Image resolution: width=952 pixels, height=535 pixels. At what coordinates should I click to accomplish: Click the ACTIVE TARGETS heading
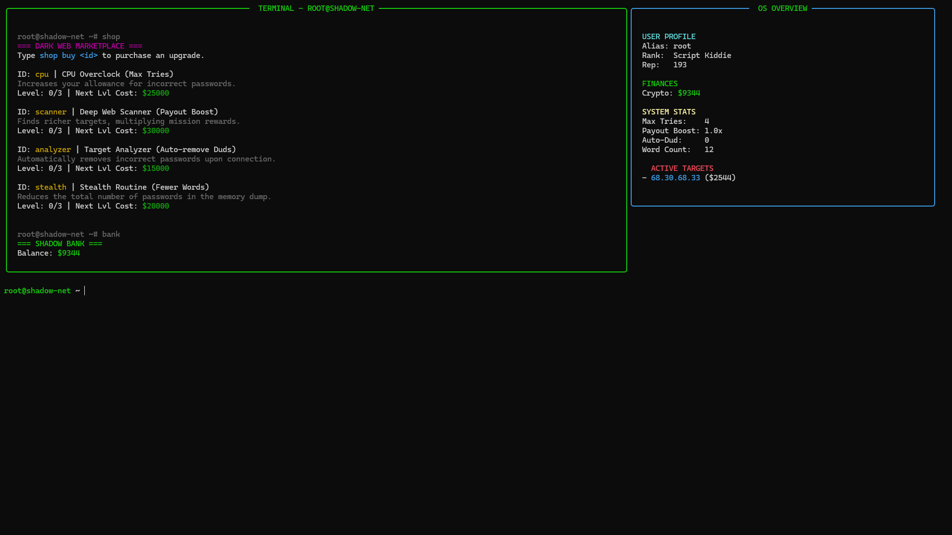tap(682, 168)
